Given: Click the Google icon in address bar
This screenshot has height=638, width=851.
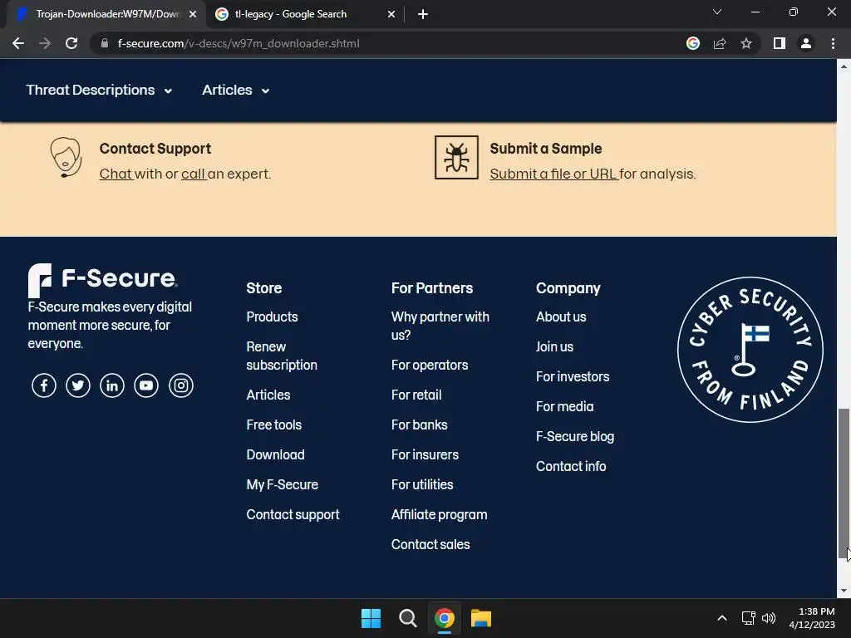Looking at the screenshot, I should click(693, 43).
